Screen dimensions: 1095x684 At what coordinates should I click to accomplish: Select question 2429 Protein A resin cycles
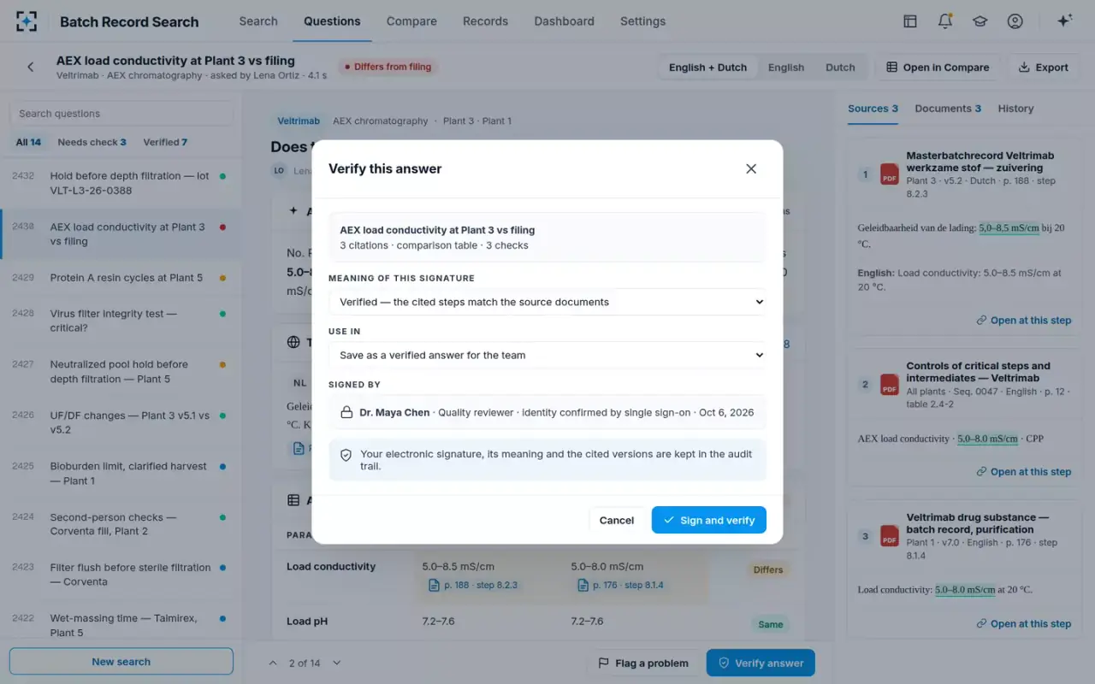[x=121, y=278]
